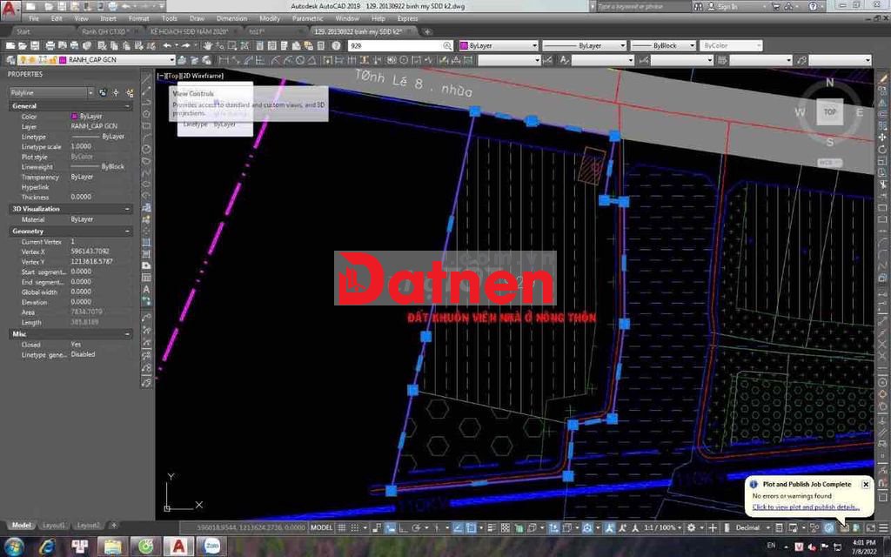Click to view plot and publish details link
The height and width of the screenshot is (557, 891).
coord(806,507)
